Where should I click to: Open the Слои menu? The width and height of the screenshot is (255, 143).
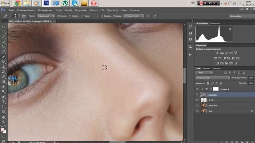pos(59,10)
